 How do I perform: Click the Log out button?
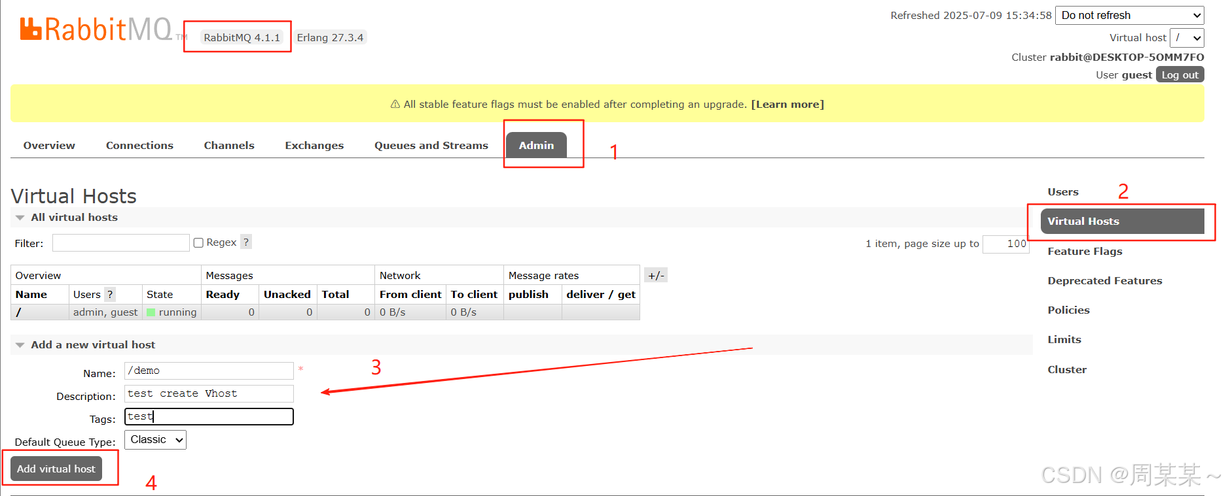pos(1180,74)
